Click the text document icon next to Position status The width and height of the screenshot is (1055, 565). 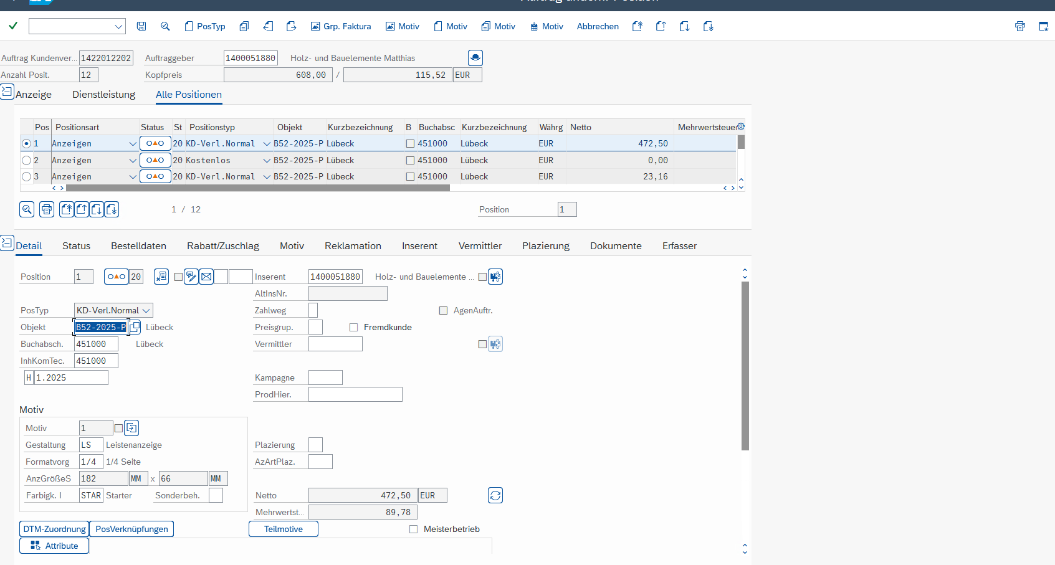tap(161, 277)
